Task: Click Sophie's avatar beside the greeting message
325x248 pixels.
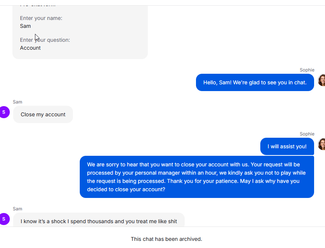Action: tap(322, 80)
